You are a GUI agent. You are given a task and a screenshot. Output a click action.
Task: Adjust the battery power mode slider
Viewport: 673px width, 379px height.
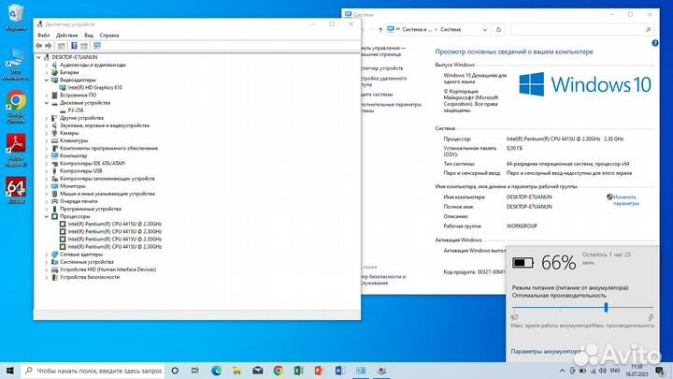[x=606, y=307]
